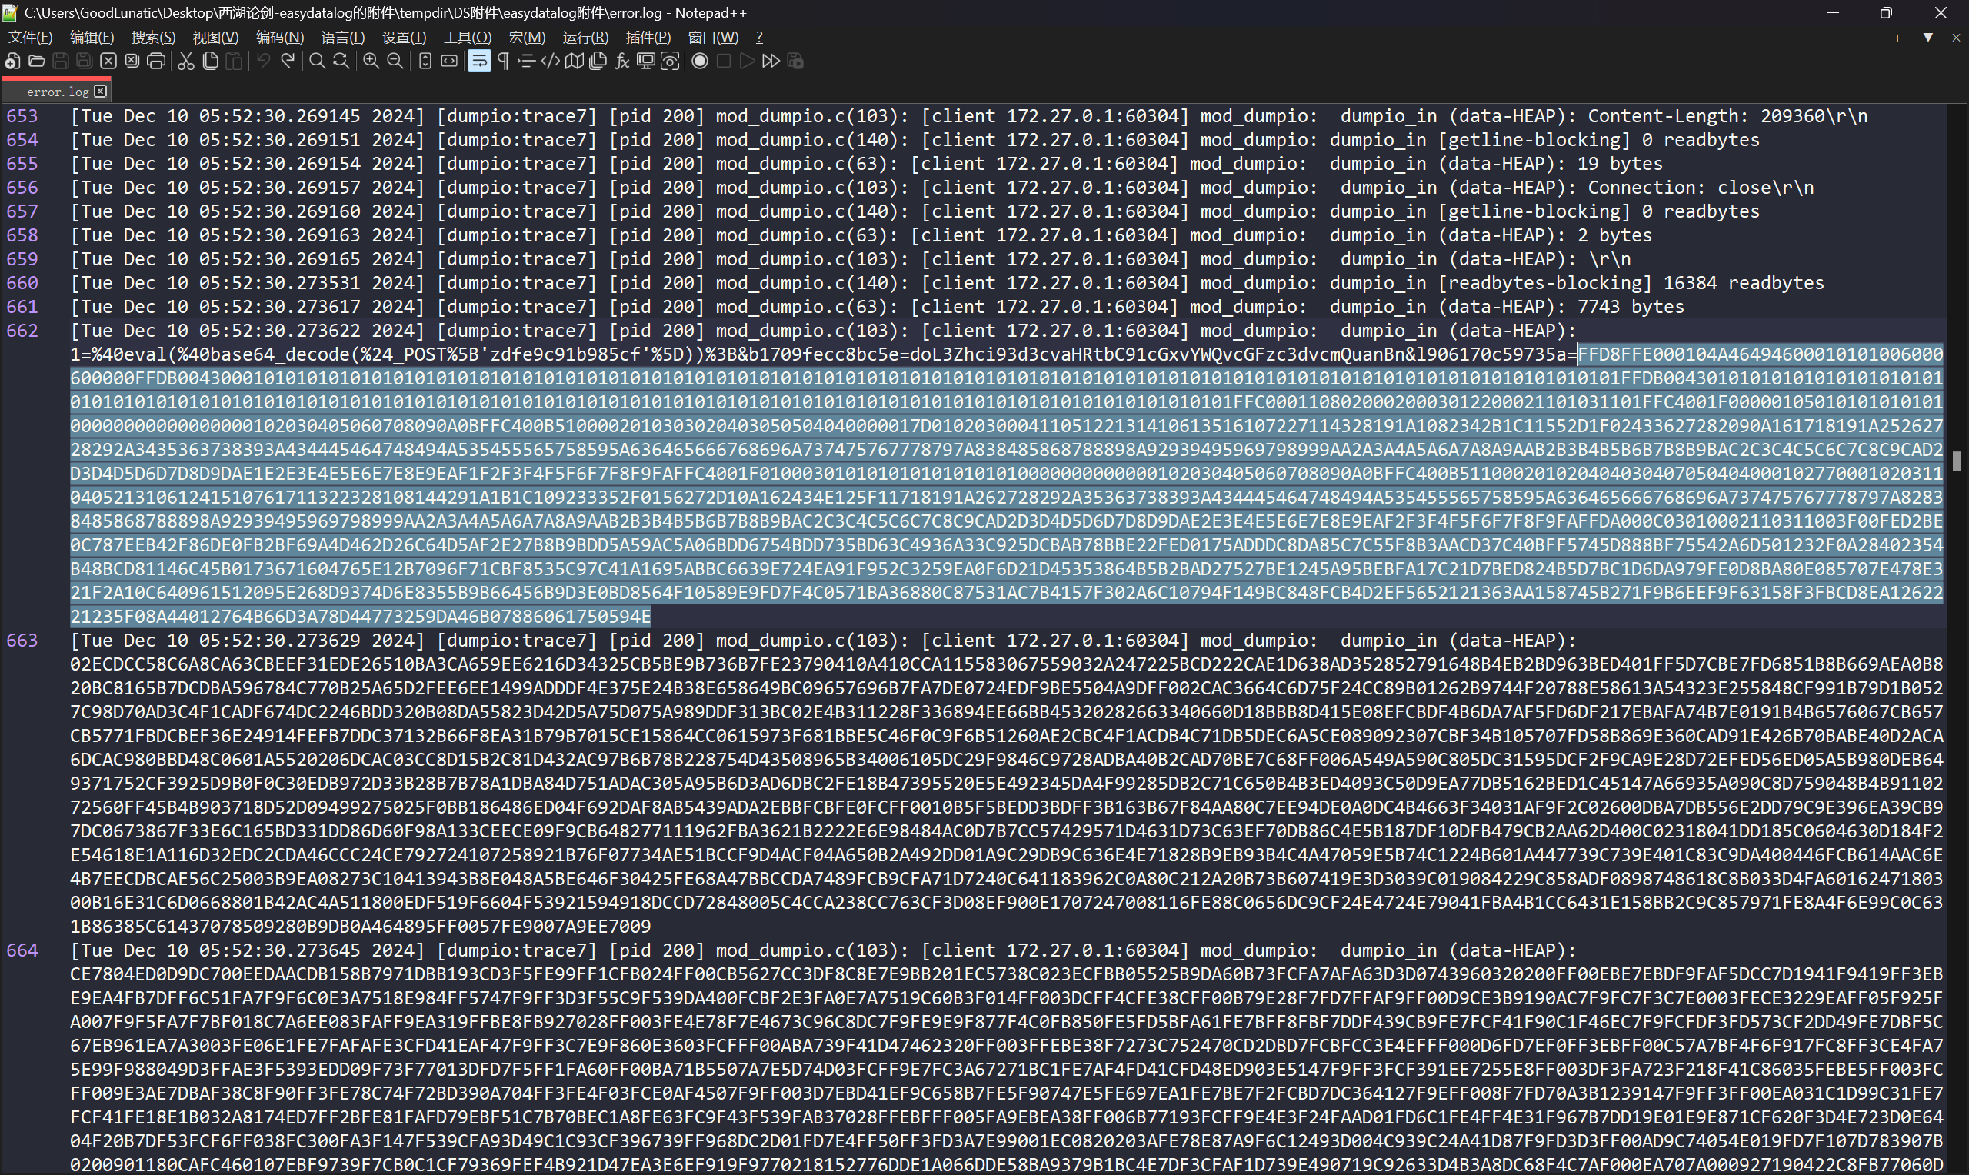Image resolution: width=1969 pixels, height=1175 pixels.
Task: Open the Document Map panel
Action: click(574, 61)
